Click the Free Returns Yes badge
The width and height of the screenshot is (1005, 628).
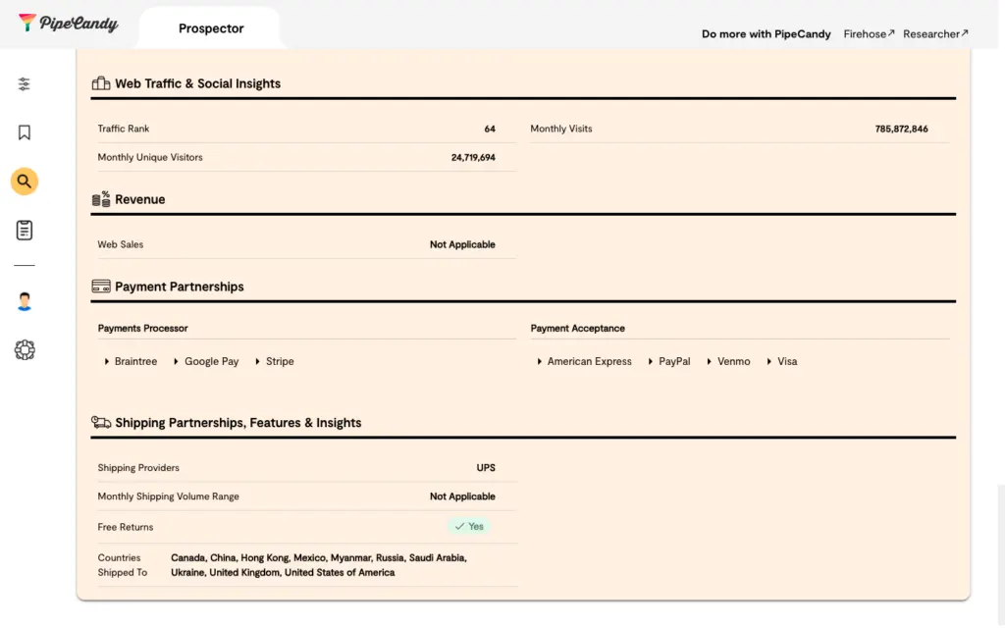pyautogui.click(x=469, y=527)
